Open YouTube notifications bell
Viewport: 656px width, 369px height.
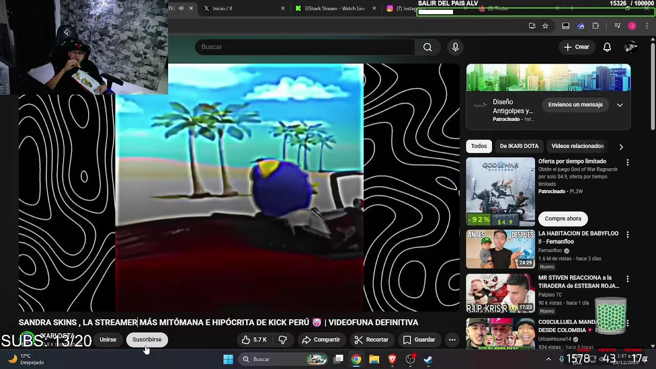(607, 47)
